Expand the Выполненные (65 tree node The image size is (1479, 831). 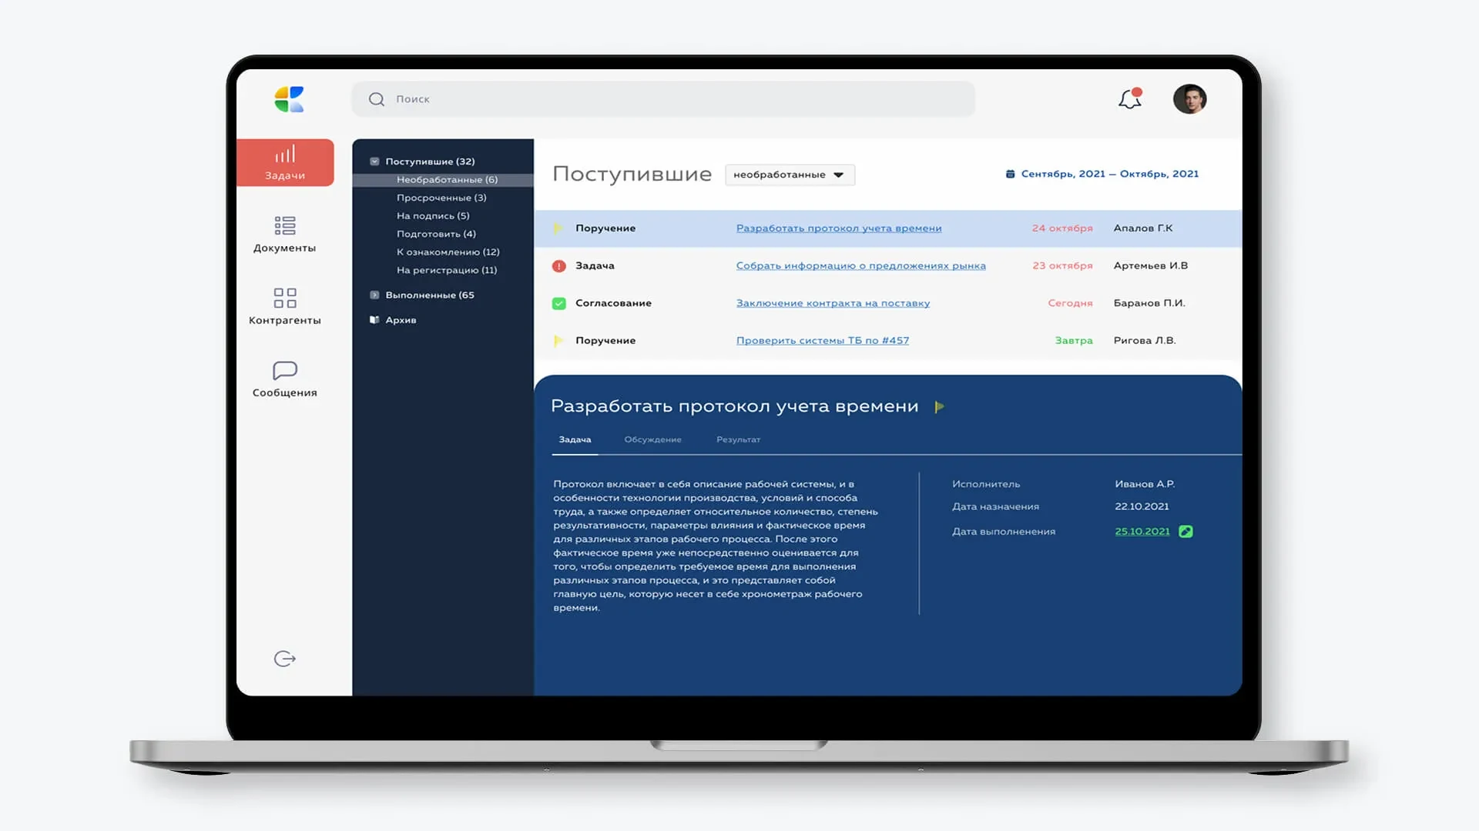click(x=374, y=295)
